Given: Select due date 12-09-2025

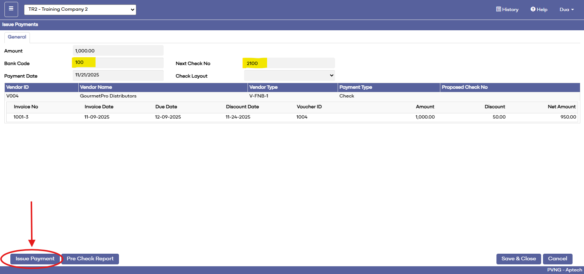Looking at the screenshot, I should pos(168,117).
